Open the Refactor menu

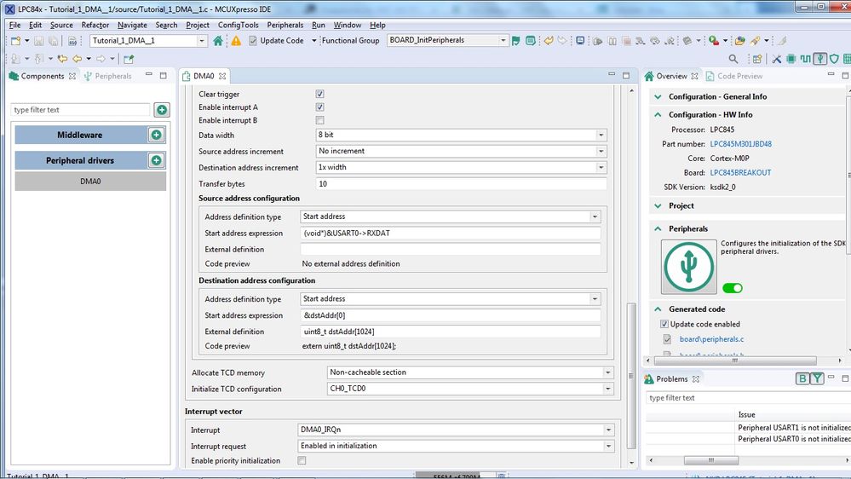[95, 25]
